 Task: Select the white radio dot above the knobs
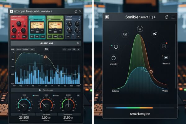coord(53,95)
